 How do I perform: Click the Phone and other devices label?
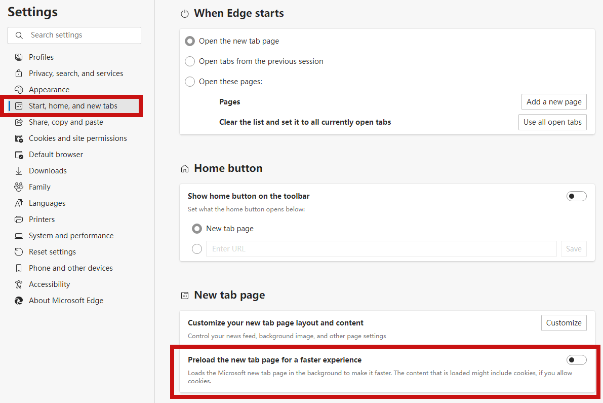click(x=71, y=268)
